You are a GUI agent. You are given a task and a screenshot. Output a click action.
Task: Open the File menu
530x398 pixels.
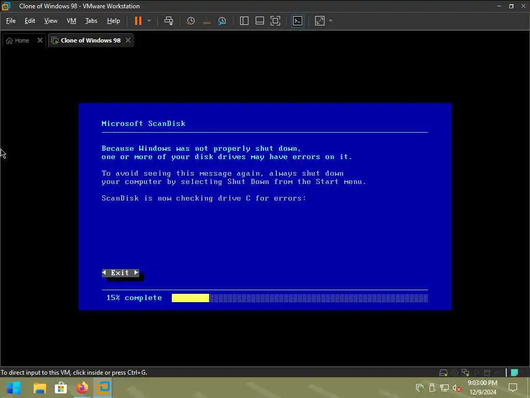11,21
